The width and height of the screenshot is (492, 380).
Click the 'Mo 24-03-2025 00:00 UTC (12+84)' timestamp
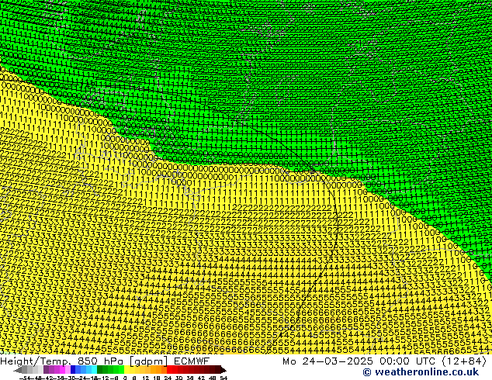384,361
